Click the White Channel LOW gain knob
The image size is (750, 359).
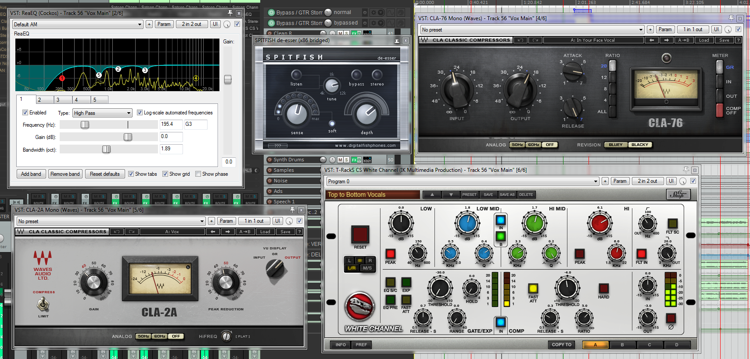pyautogui.click(x=401, y=223)
